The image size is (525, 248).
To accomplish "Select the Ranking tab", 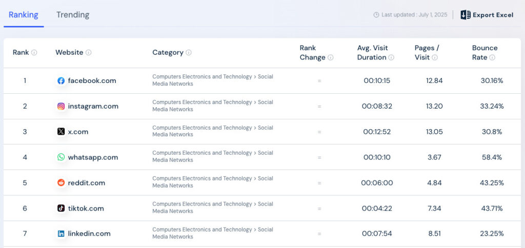I will (24, 15).
